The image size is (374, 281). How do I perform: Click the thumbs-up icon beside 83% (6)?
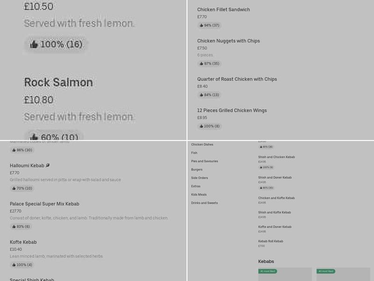point(14,227)
